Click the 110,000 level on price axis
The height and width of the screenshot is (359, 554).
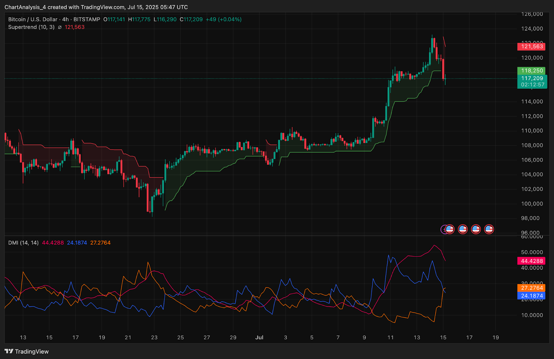[x=532, y=131]
